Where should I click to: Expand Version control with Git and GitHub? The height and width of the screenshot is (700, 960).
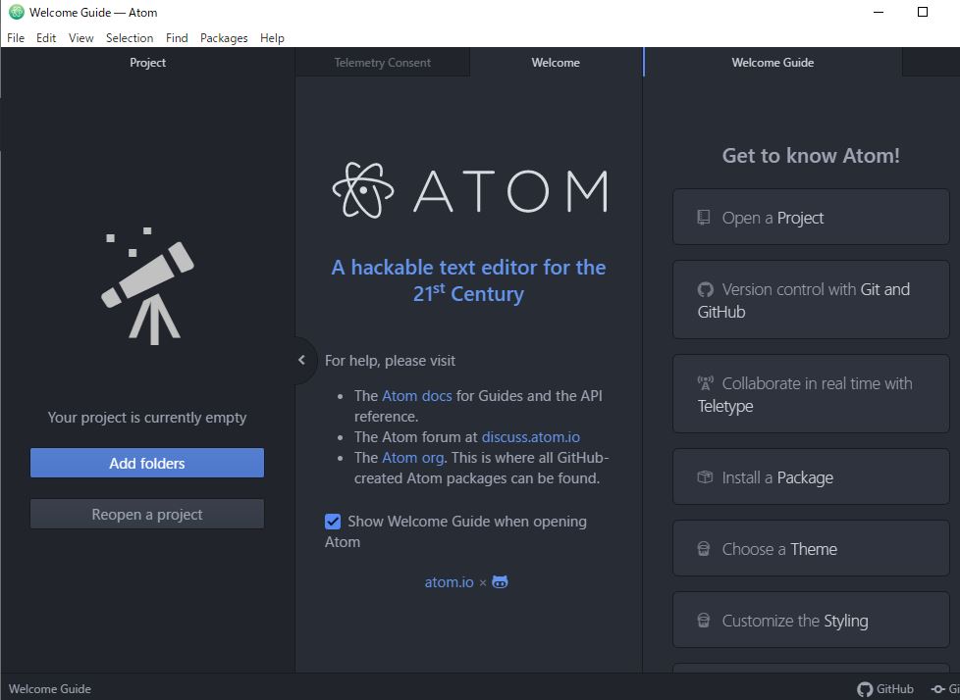pos(811,300)
